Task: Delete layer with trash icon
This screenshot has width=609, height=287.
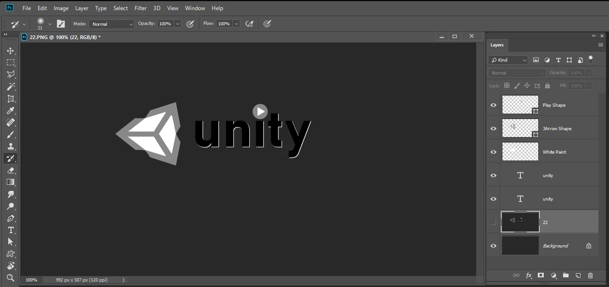Action: (591, 276)
